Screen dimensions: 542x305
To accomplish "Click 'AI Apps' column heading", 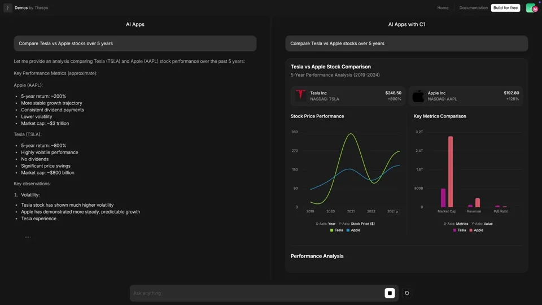I will (135, 24).
